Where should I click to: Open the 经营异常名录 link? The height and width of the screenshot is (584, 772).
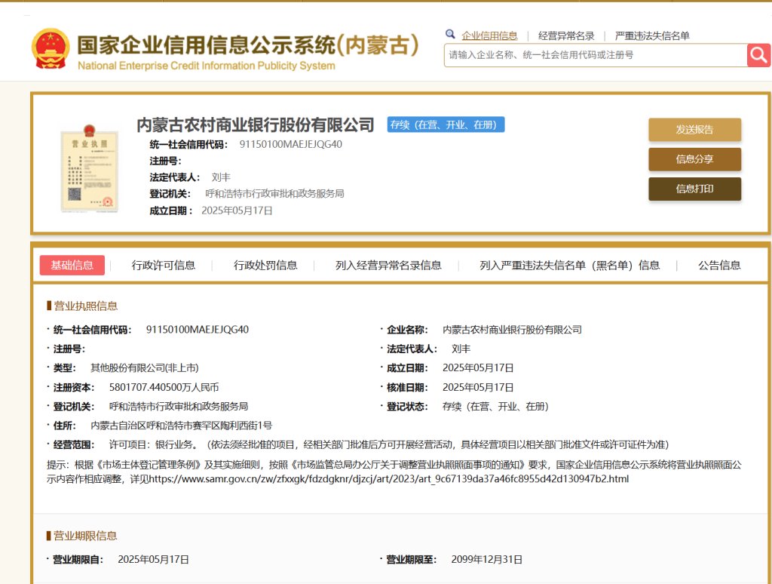point(568,35)
